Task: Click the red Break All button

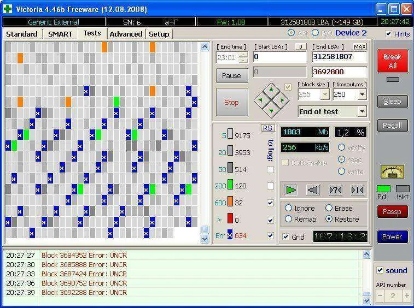Action: 392,61
